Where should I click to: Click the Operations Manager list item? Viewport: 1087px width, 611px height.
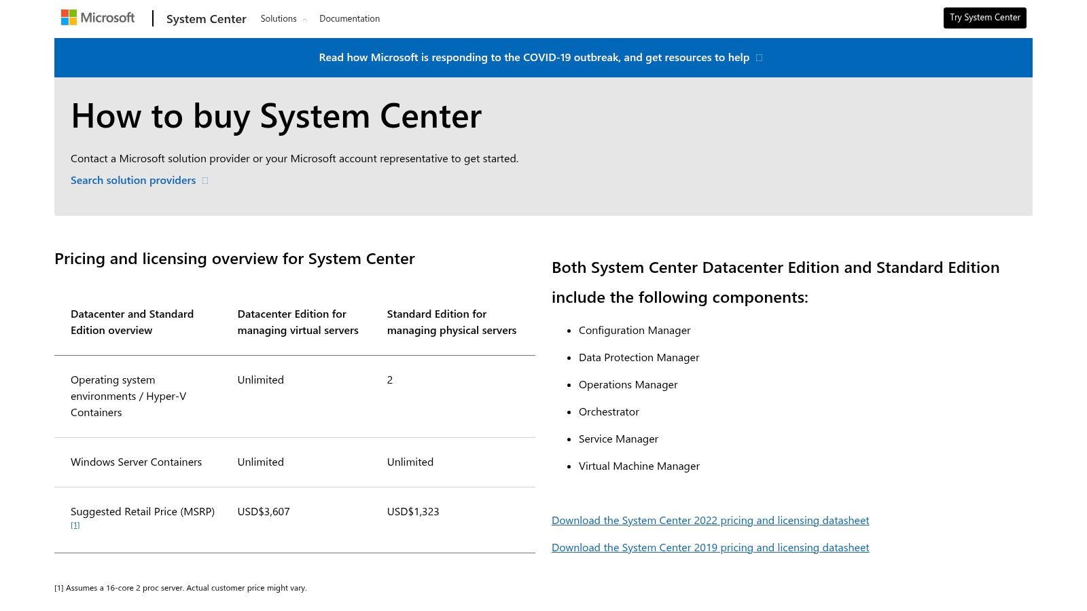click(628, 385)
